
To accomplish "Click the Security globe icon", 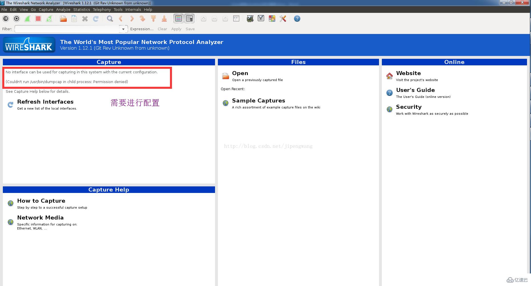I will click(x=390, y=109).
